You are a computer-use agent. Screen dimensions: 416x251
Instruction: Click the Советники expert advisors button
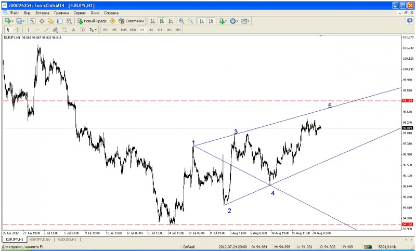click(x=128, y=21)
